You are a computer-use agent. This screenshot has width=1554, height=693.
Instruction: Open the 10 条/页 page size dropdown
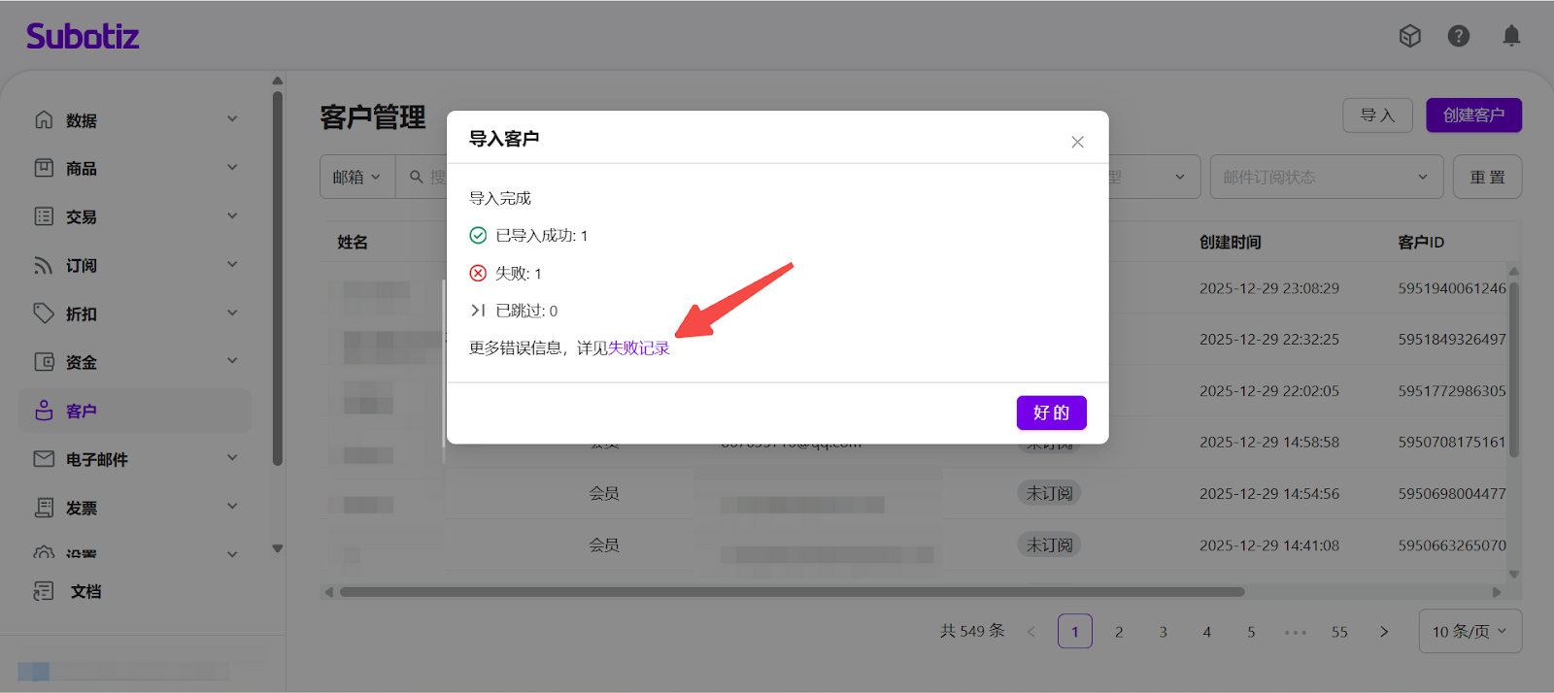(x=1470, y=632)
